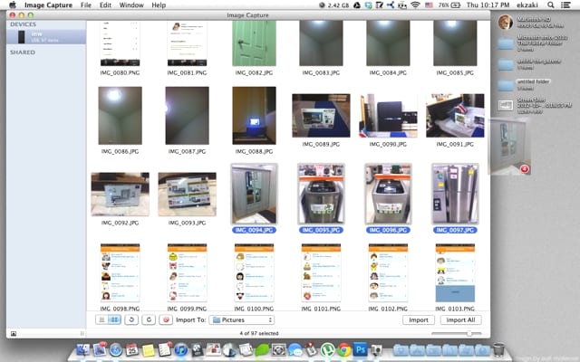The image size is (580, 362).
Task: Select thumbnail IMG_0081.PNG
Action: pyautogui.click(x=187, y=43)
